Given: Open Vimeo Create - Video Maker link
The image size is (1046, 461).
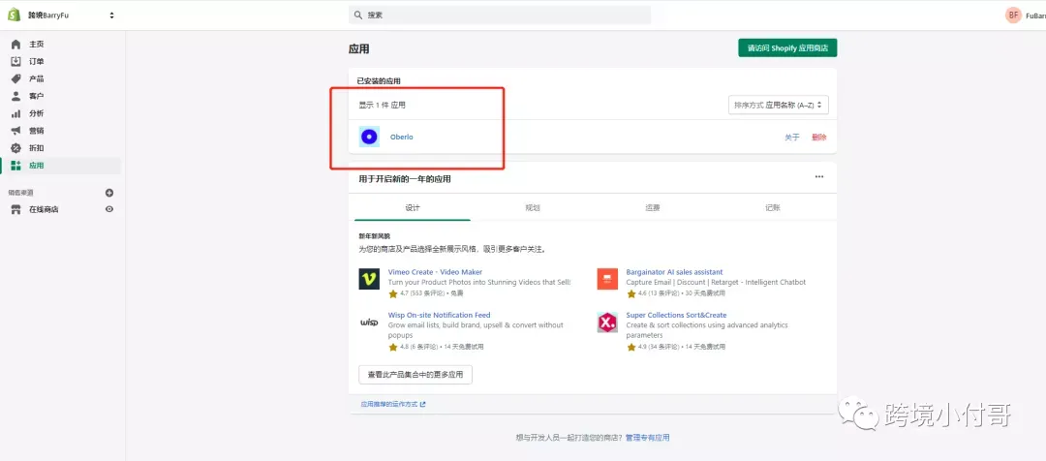Looking at the screenshot, I should 435,272.
